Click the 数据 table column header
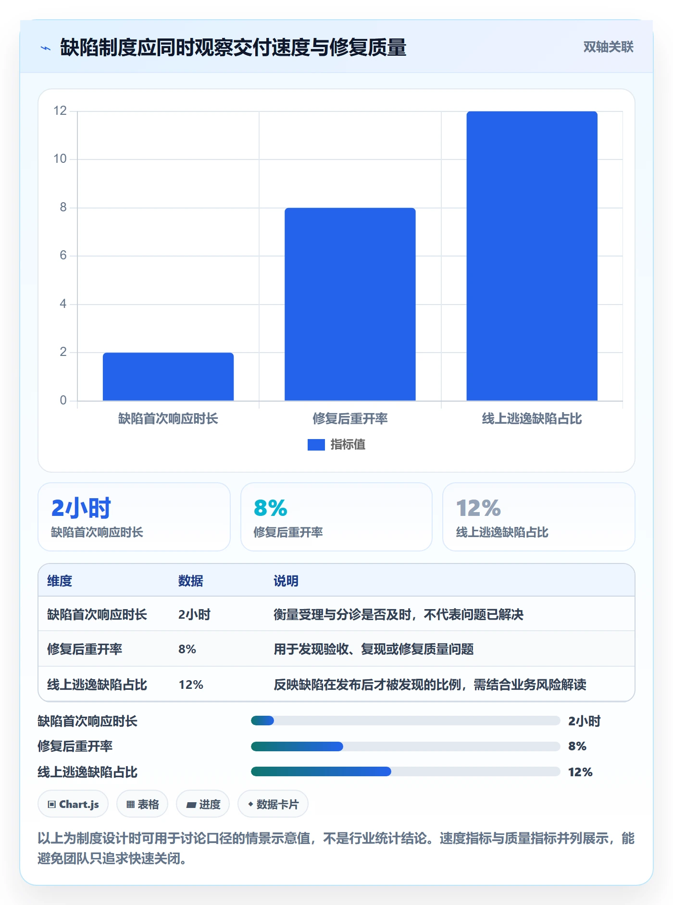Viewport: 673px width, 905px height. point(191,581)
